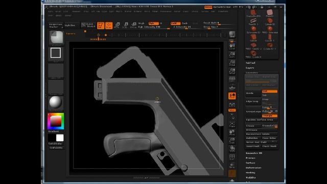Toggle the Triangle option in Geometry

[x=270, y=116]
